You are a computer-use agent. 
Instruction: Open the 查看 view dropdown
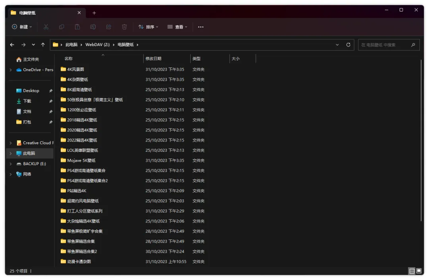pos(177,27)
